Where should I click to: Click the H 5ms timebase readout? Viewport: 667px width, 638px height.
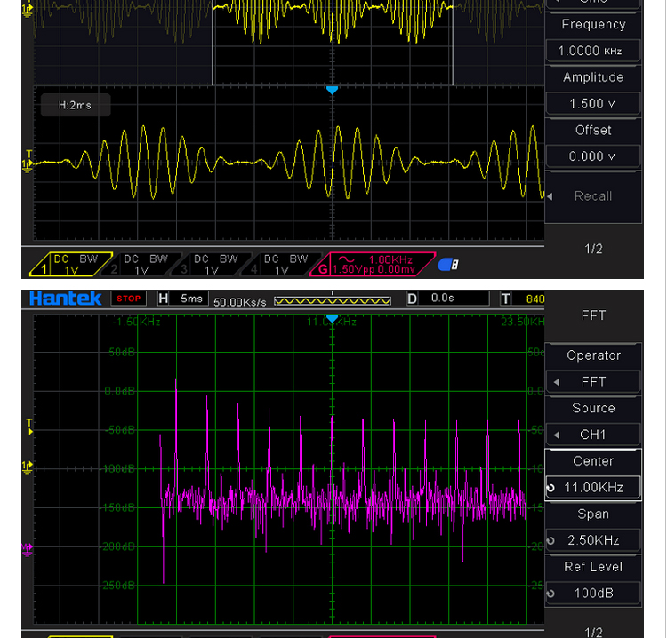182,299
